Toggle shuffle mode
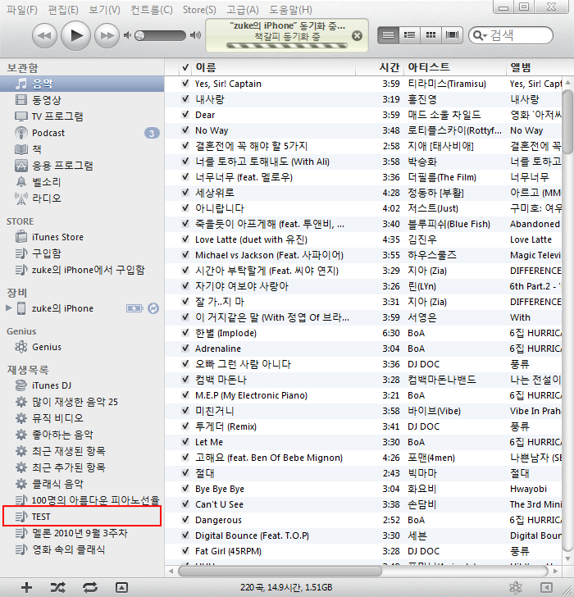 58,587
